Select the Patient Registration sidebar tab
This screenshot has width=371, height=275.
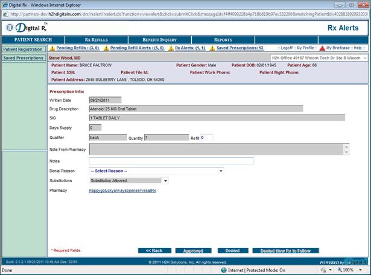tap(22, 49)
